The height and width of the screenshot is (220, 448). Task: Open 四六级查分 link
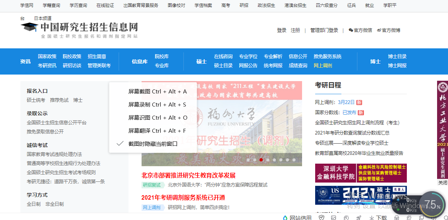(327, 5)
